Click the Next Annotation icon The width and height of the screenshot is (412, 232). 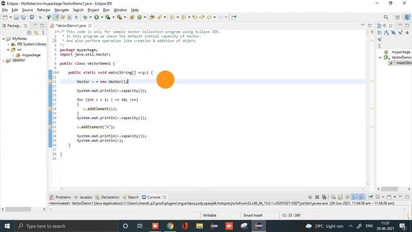172,17
